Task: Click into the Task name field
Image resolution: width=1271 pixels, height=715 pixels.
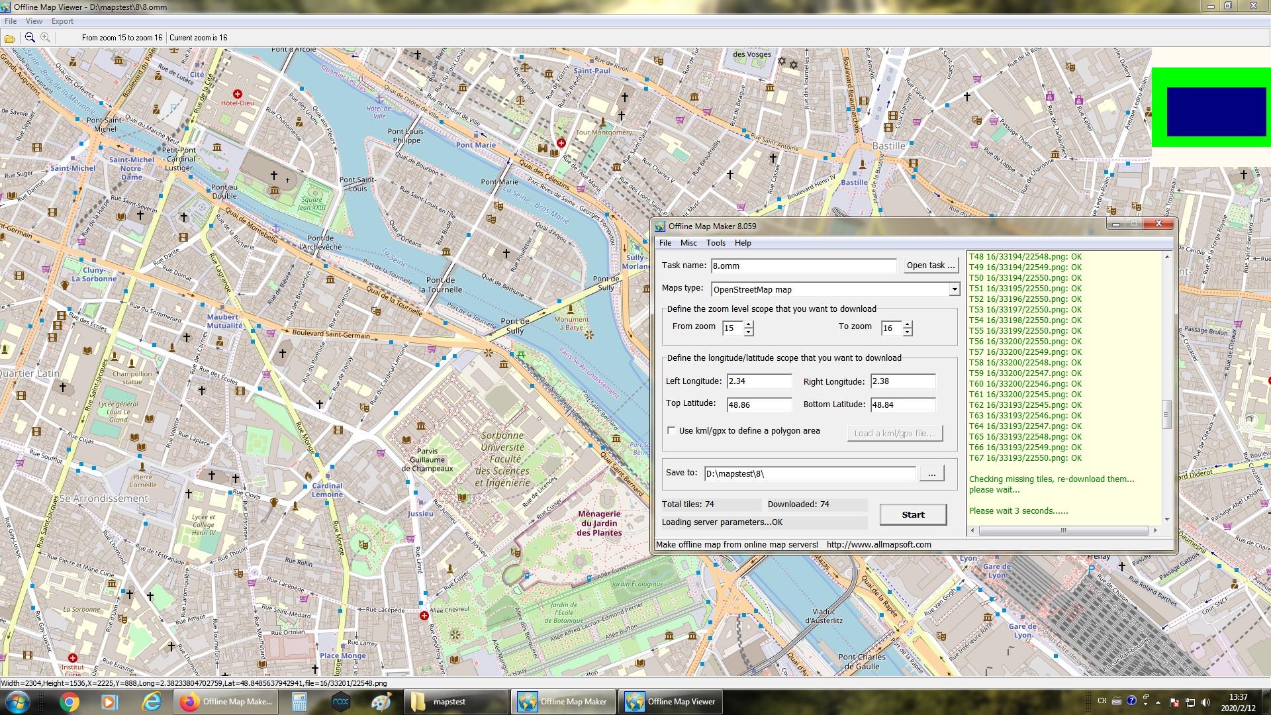Action: 804,265
